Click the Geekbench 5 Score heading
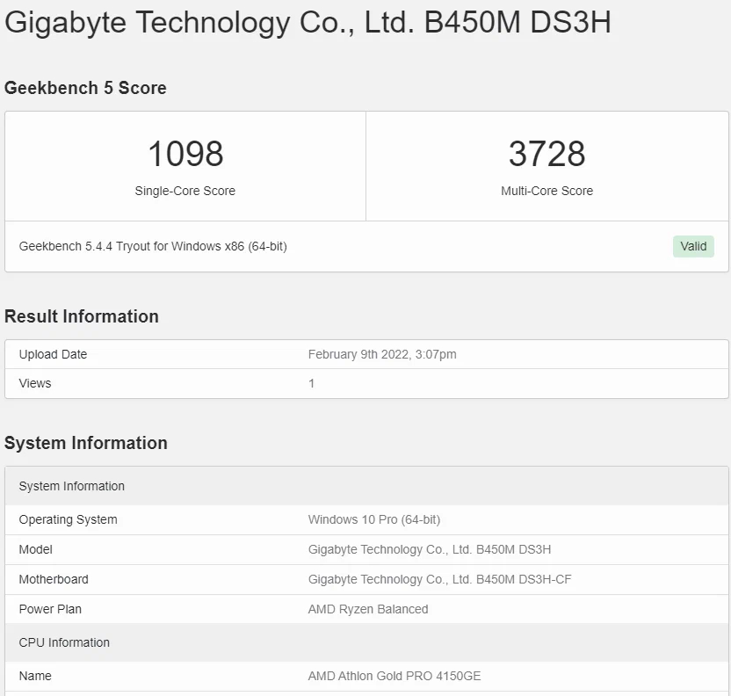 [x=85, y=88]
